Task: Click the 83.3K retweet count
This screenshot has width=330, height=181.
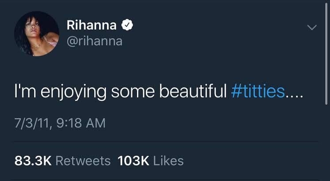Action: 34,161
